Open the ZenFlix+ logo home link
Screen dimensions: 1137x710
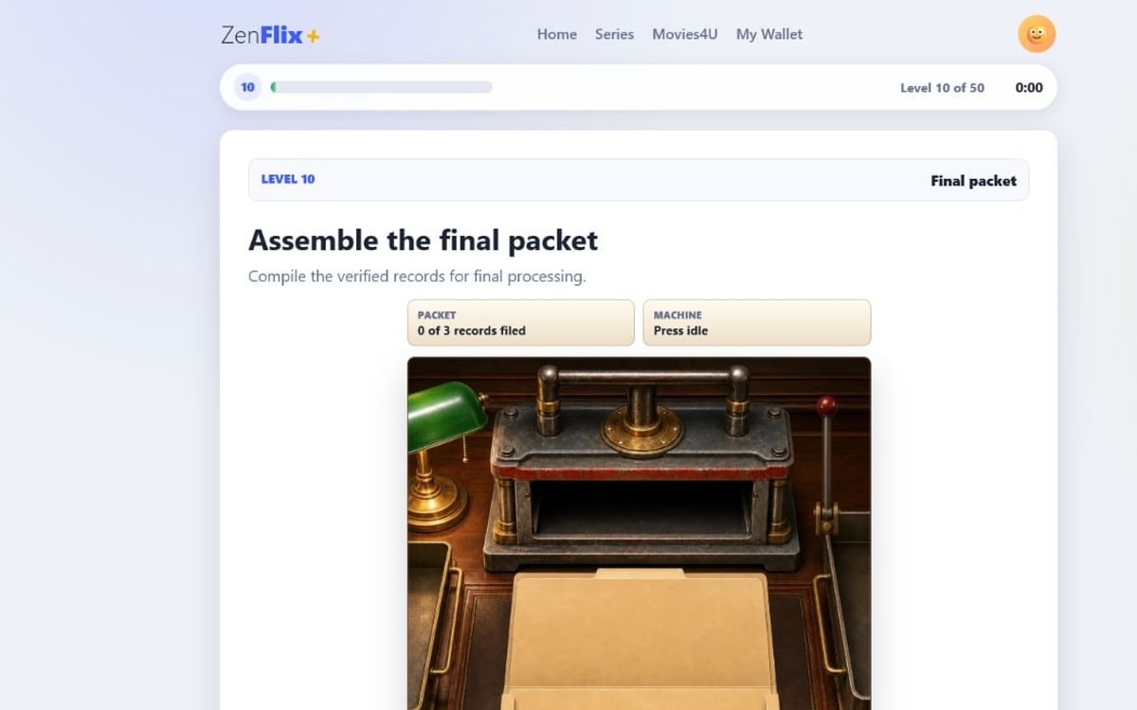point(270,35)
